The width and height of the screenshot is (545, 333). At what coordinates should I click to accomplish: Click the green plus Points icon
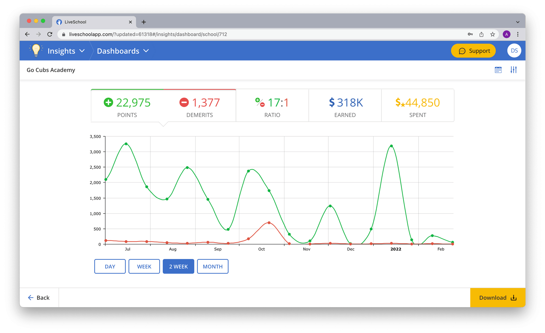109,103
